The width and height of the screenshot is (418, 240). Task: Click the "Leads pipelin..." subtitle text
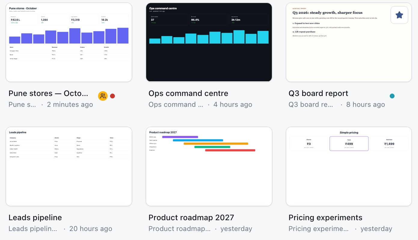pos(33,229)
